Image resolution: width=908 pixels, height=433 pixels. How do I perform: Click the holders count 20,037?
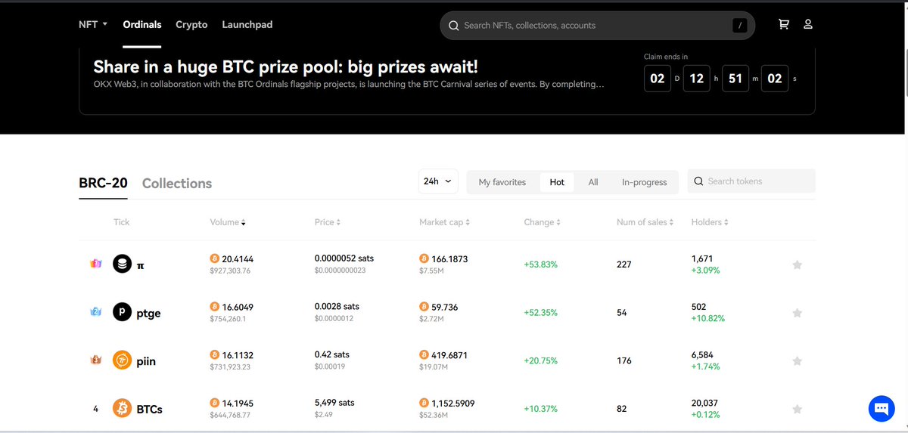(x=704, y=403)
